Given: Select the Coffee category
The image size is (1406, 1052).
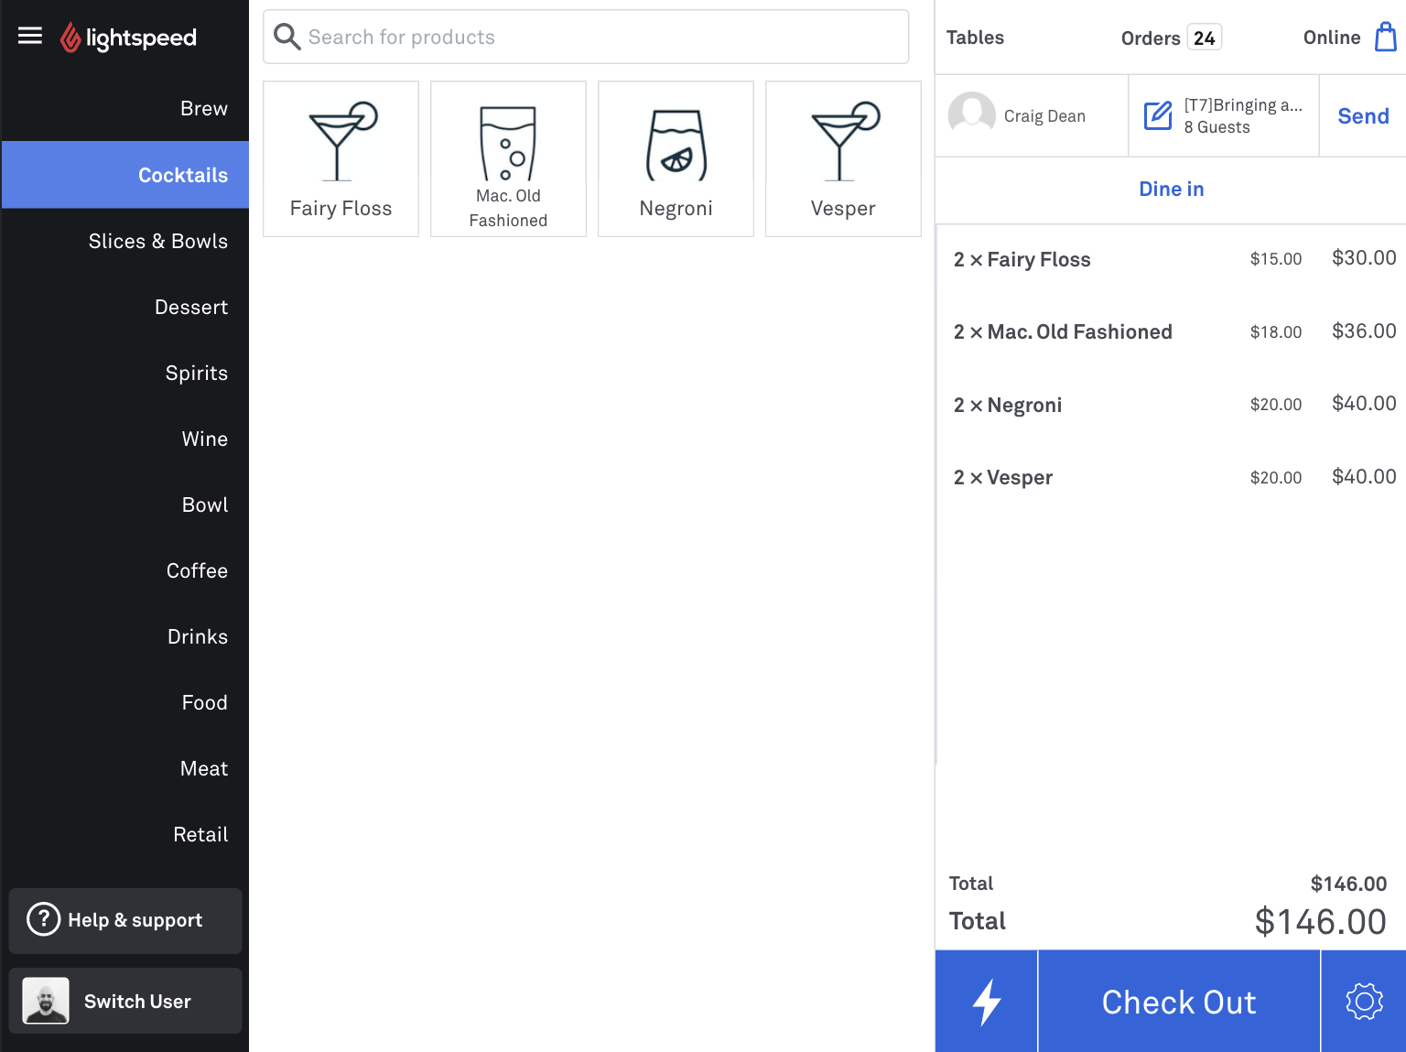Looking at the screenshot, I should point(197,570).
